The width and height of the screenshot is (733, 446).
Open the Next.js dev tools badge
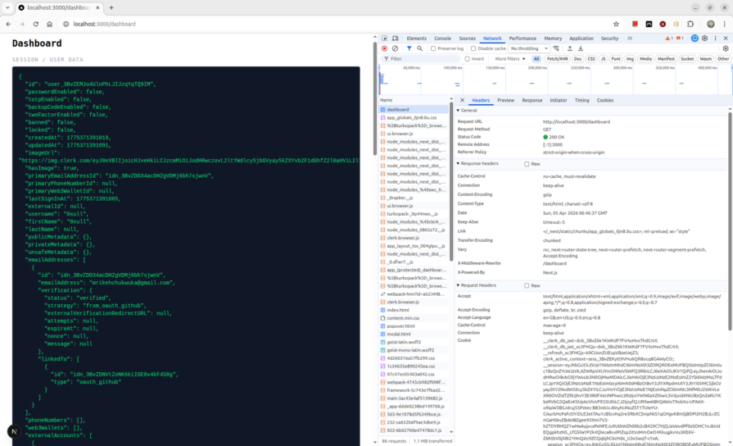(14, 431)
